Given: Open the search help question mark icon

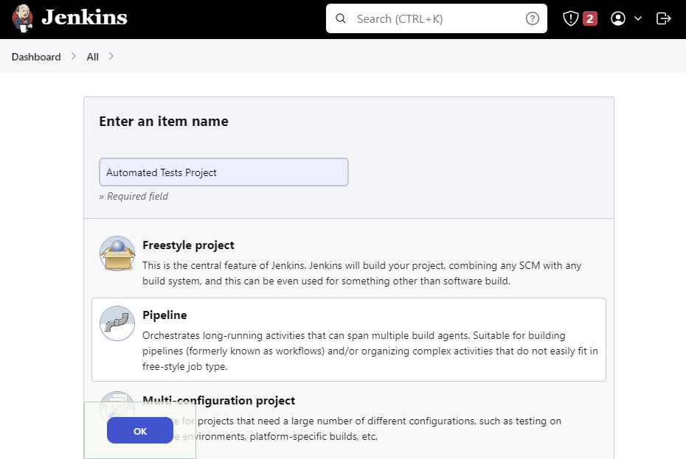Looking at the screenshot, I should (x=532, y=19).
